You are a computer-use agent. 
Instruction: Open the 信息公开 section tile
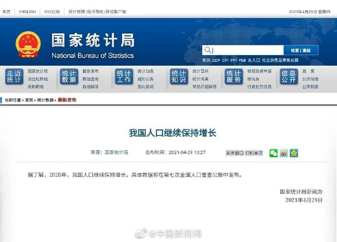[289, 77]
